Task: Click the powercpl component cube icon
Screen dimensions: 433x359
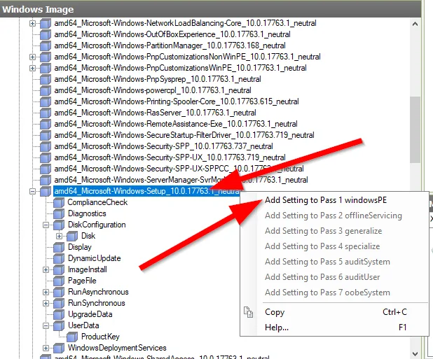Action: (x=46, y=90)
